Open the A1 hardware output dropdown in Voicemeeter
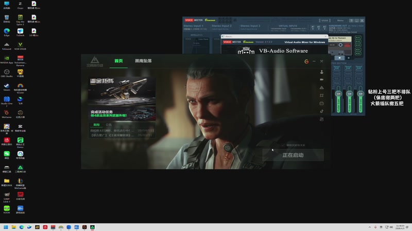This screenshot has height=231, width=412. [x=313, y=28]
